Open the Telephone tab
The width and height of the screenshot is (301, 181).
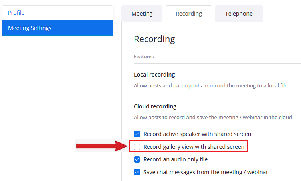coord(239,14)
